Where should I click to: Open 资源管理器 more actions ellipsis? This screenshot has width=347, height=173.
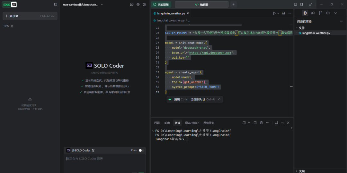click(x=342, y=21)
